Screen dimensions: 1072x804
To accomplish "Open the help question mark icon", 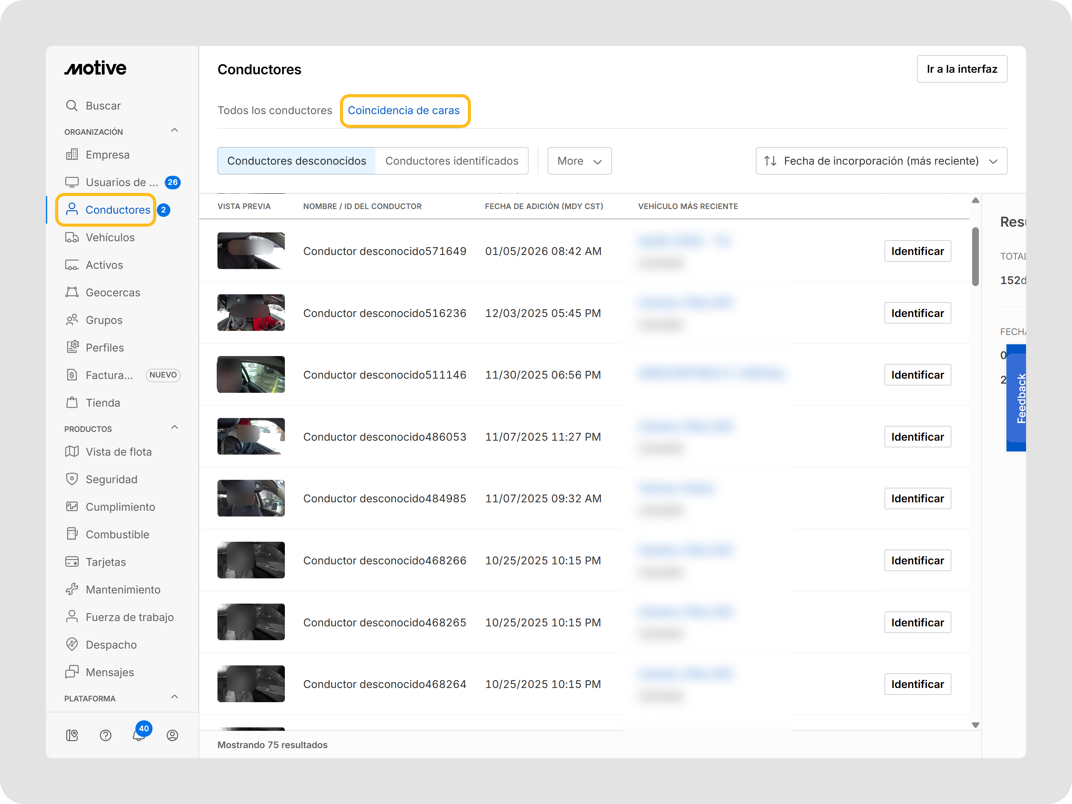I will (x=106, y=735).
